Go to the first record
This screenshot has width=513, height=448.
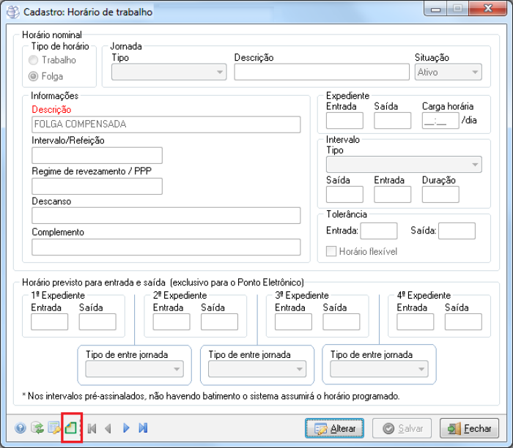click(92, 428)
